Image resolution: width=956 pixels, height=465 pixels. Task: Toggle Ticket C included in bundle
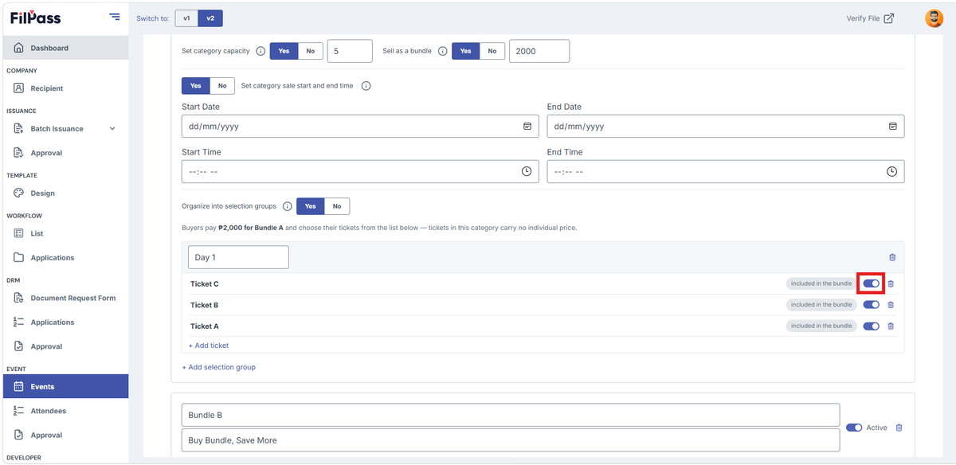872,283
